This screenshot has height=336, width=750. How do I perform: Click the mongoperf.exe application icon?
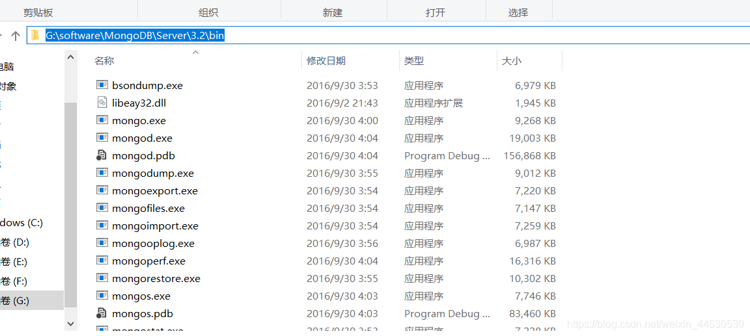(x=102, y=261)
